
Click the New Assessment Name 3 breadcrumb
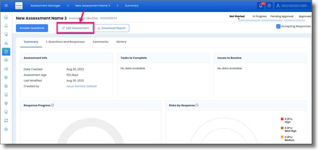pos(93,6)
